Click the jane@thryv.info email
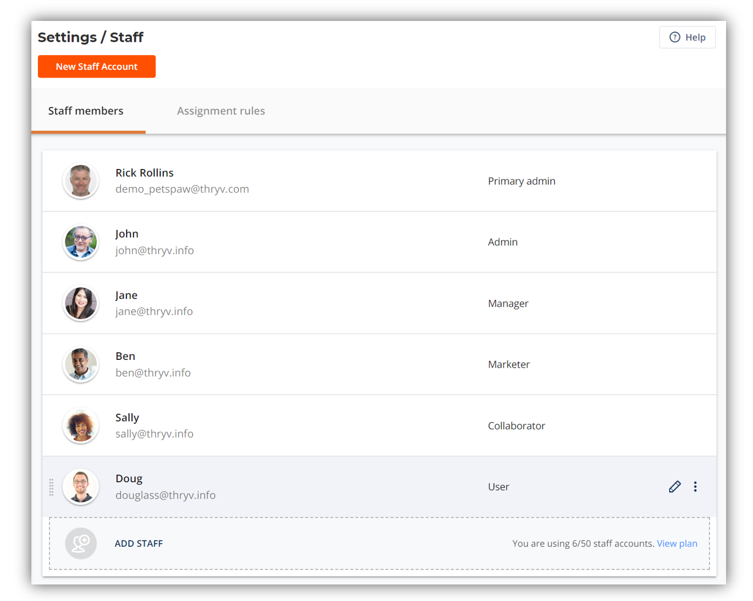The height and width of the screenshot is (601, 753). click(x=154, y=312)
